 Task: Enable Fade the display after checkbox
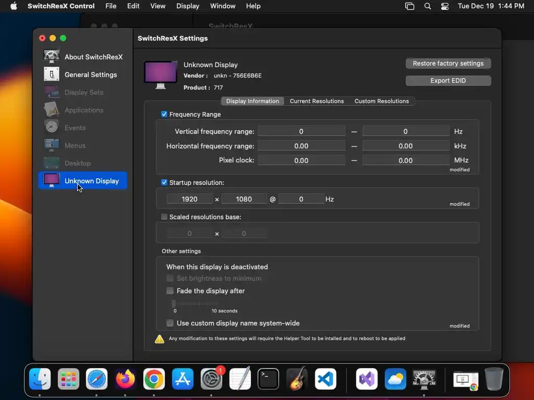169,291
